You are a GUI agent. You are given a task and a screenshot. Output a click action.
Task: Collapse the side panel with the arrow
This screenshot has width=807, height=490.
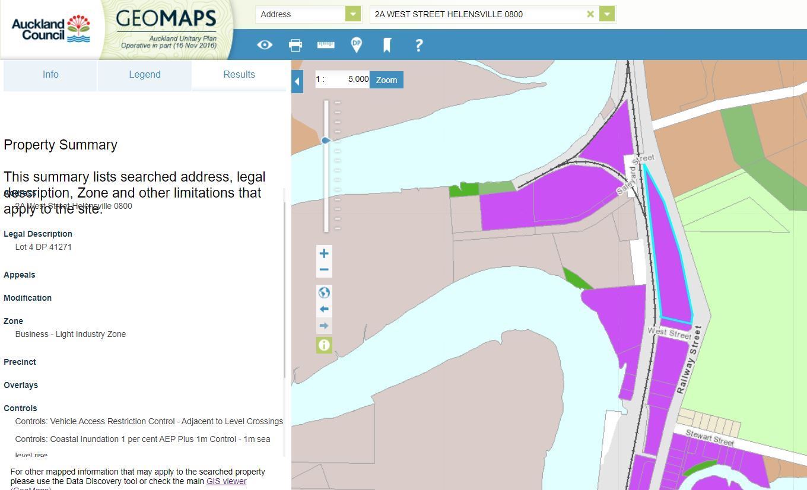(x=297, y=81)
